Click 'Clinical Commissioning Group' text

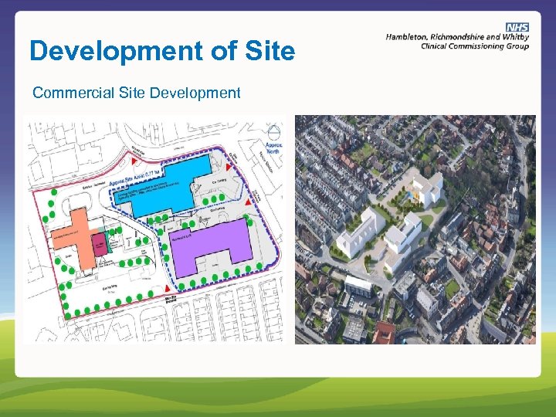point(475,46)
